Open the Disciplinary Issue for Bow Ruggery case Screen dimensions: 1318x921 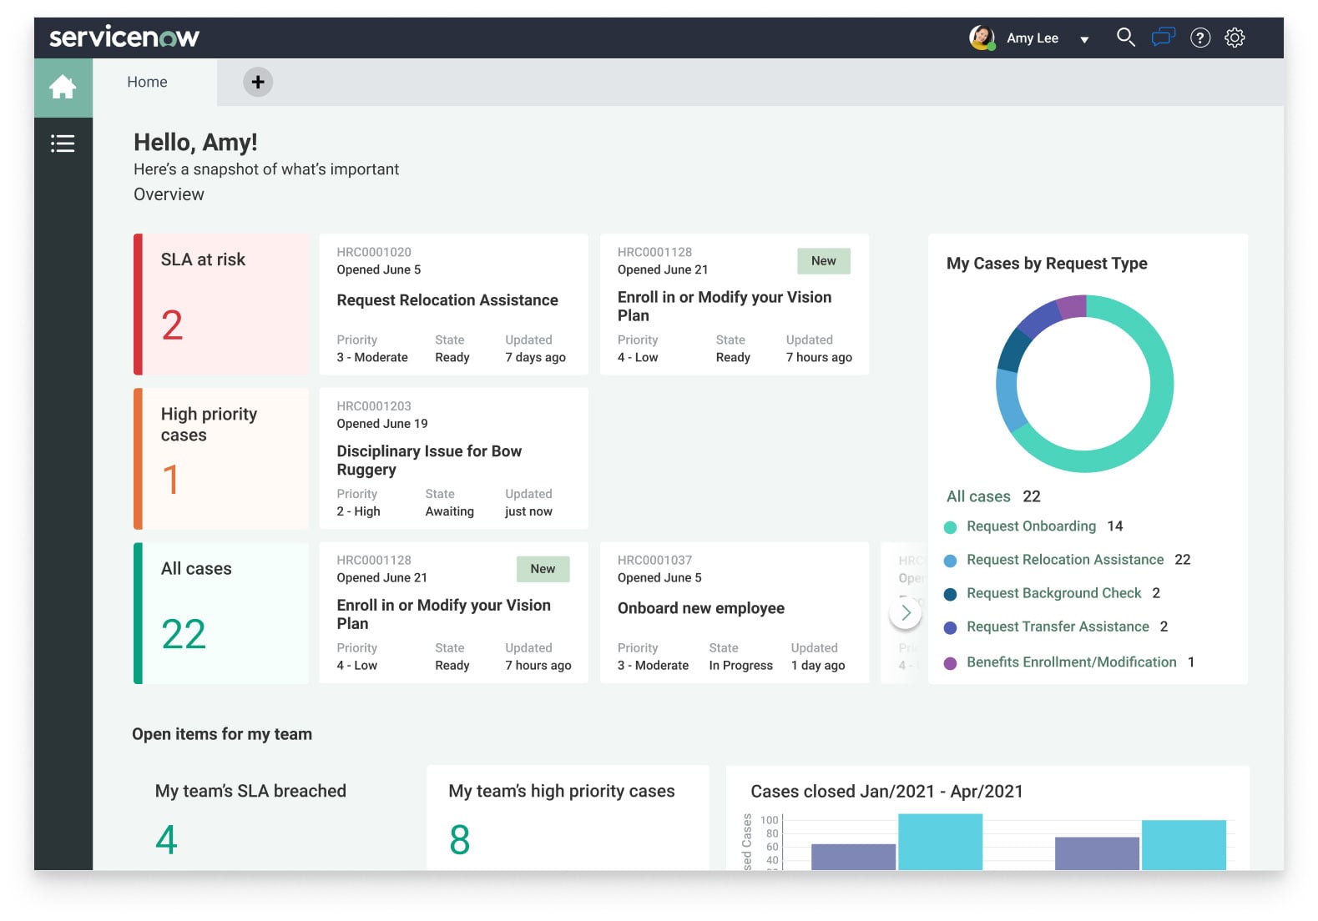point(429,460)
